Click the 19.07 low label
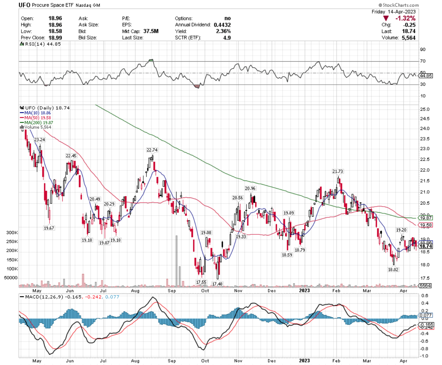Screen dimensions: 442x365 [x=104, y=243]
